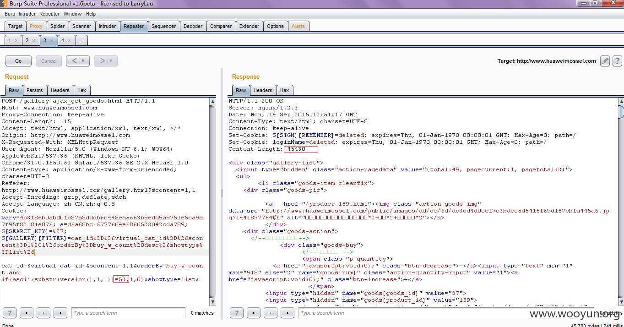Viewport: 624px width, 327px height.
Task: Open the Window menu
Action: [73, 14]
